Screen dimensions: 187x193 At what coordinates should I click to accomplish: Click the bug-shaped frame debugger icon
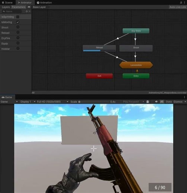(x=148, y=102)
